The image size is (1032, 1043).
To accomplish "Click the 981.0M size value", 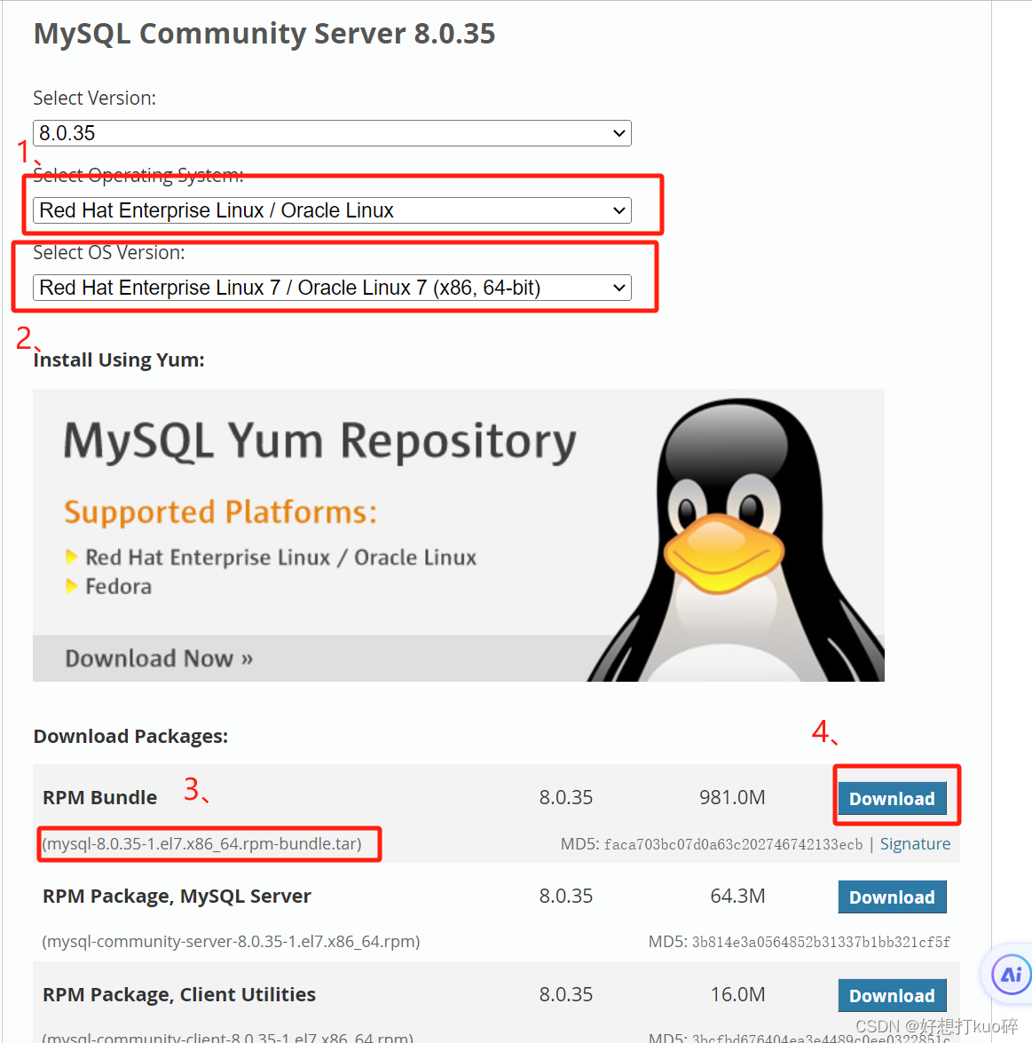I will [732, 797].
